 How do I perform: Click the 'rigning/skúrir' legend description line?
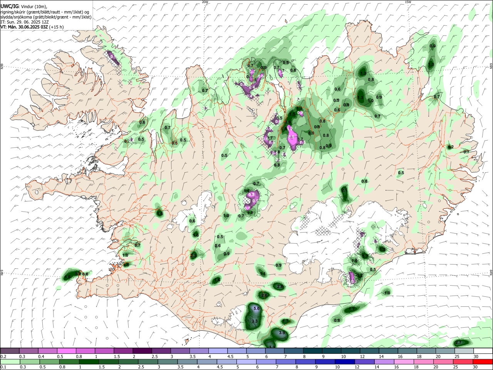pos(44,12)
